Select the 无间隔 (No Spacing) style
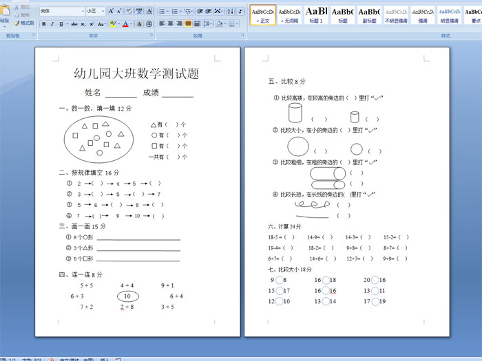The width and height of the screenshot is (482, 361). [290, 15]
